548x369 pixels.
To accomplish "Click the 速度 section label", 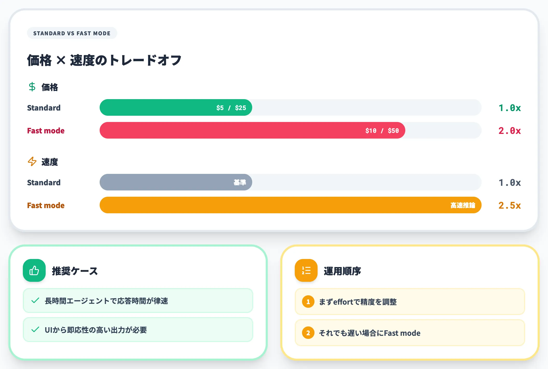I will [50, 162].
